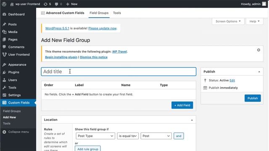Image resolution: width=269 pixels, height=151 pixels.
Task: Click the Media icon in sidebar
Action: [x=5, y=32]
